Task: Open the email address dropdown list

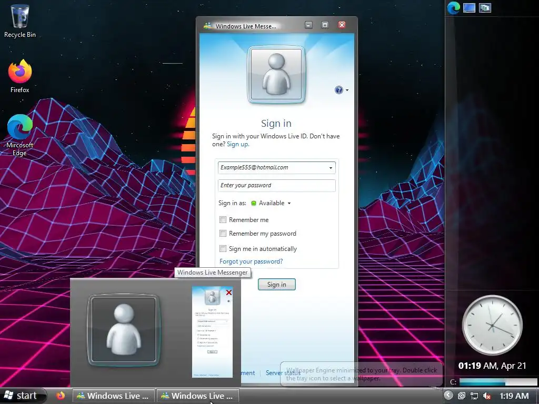Action: 331,168
